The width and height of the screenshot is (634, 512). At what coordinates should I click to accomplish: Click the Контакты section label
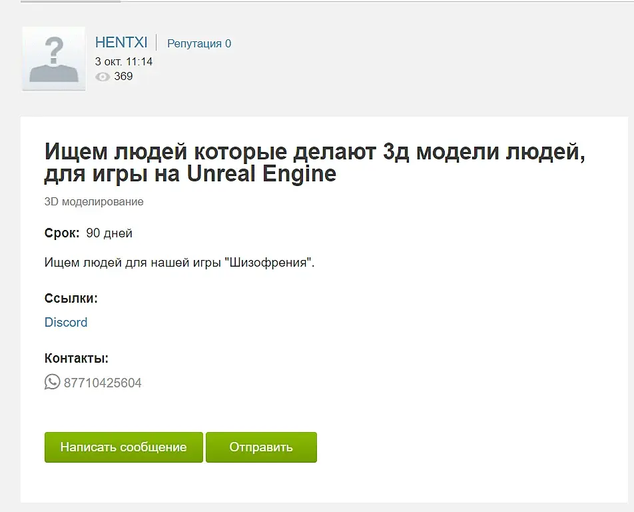click(77, 358)
